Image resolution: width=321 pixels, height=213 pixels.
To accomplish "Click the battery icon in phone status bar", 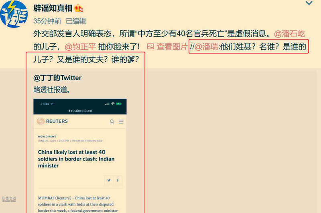I will (119, 104).
